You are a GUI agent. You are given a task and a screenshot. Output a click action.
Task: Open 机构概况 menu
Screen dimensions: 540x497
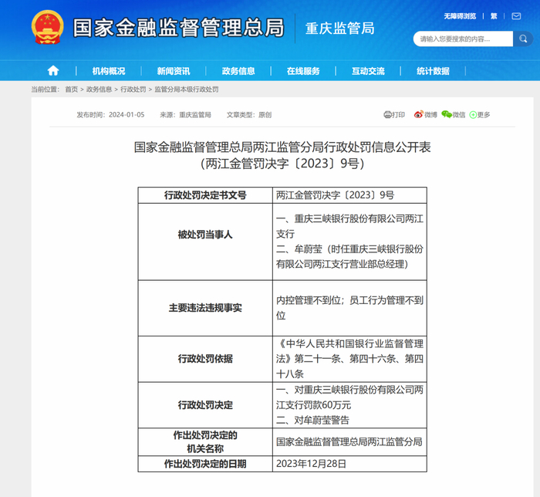(x=109, y=71)
